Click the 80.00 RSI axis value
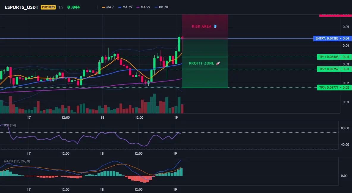 point(345,128)
